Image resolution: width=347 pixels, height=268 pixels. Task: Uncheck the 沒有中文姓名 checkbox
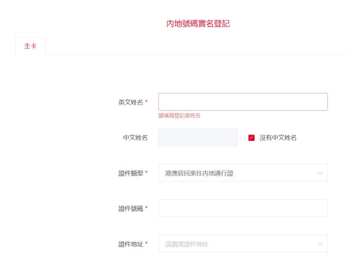pyautogui.click(x=252, y=137)
